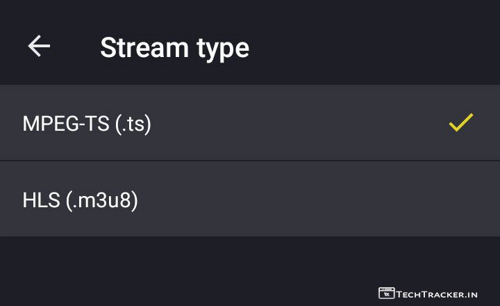Click the Stream type header title
Image resolution: width=500 pixels, height=306 pixels.
(174, 47)
